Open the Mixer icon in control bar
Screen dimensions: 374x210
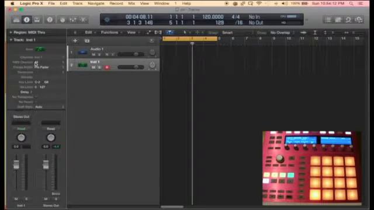[x=72, y=20]
